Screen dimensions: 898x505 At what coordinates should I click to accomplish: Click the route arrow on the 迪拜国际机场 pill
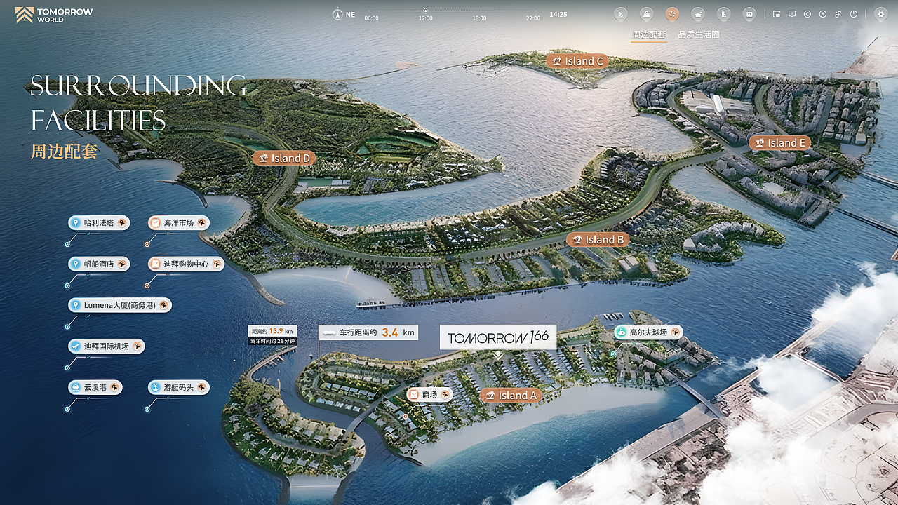tap(137, 346)
